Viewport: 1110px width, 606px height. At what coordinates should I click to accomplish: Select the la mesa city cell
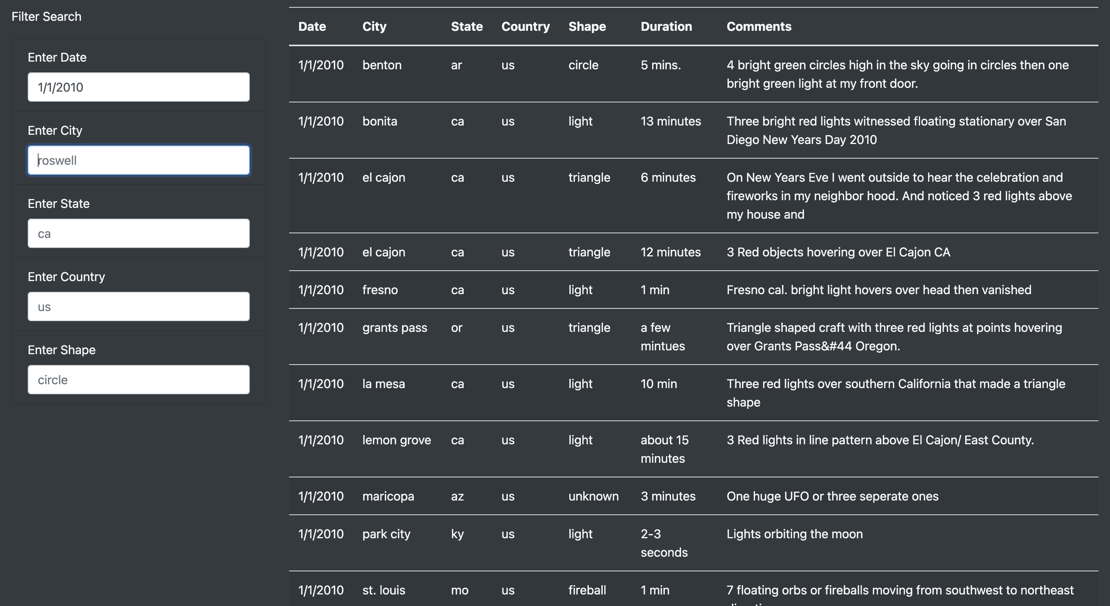coord(383,383)
